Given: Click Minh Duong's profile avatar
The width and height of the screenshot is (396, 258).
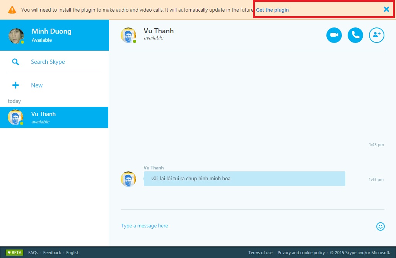Looking at the screenshot, I should point(16,36).
